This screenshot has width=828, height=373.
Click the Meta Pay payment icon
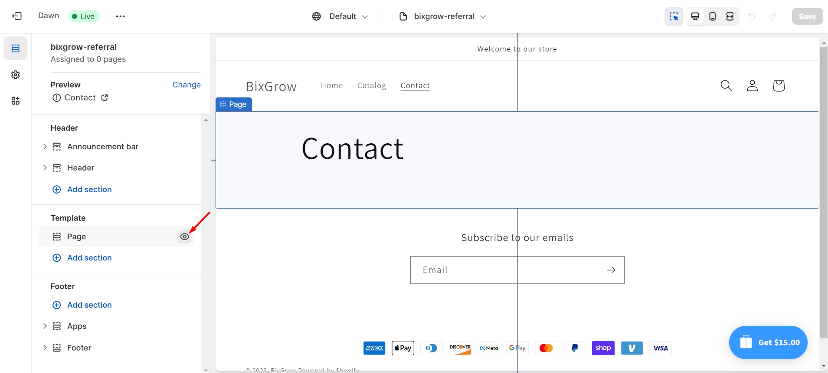489,348
